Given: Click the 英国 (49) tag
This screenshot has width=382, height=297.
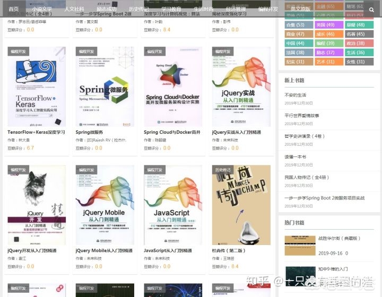Looking at the screenshot, I should point(329,25).
